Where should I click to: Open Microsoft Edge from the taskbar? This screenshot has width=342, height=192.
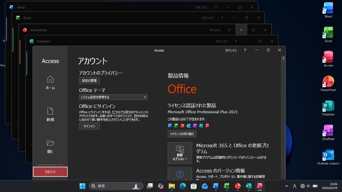coord(183,186)
